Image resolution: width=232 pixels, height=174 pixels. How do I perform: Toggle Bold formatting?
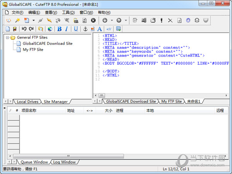59,29
